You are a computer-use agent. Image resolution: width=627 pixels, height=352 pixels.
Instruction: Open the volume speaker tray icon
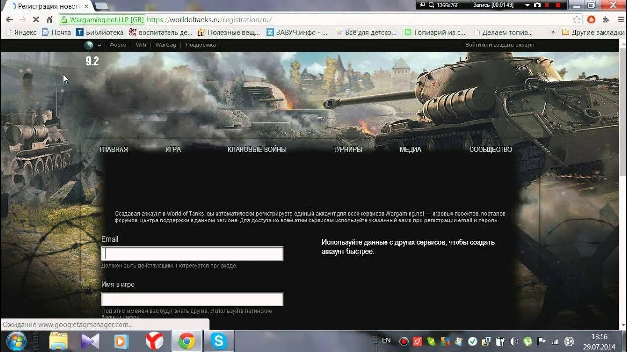tap(514, 341)
